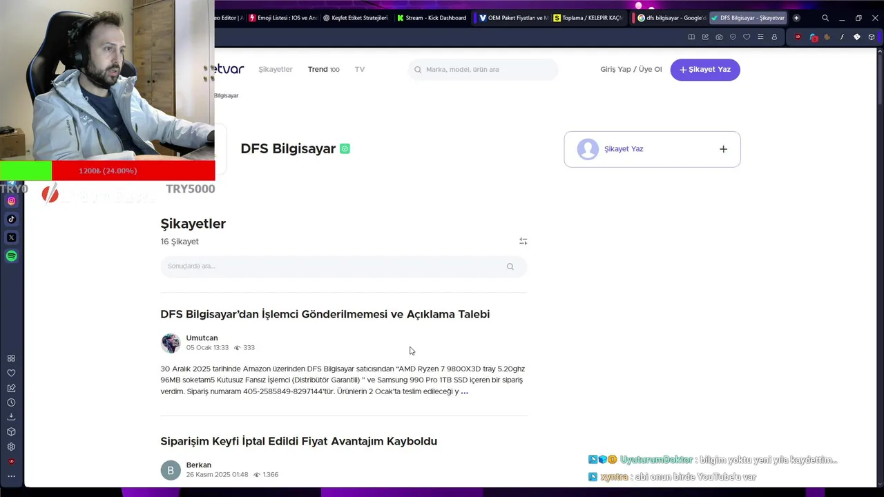Open 'Siparişim Keyfi İptal Edildi' complaint
884x497 pixels.
click(x=298, y=441)
